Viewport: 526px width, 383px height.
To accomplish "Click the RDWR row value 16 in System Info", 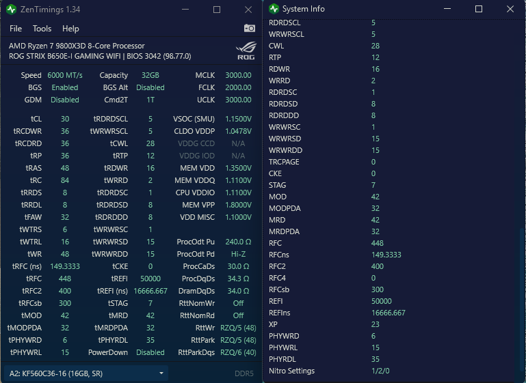I will coord(375,69).
